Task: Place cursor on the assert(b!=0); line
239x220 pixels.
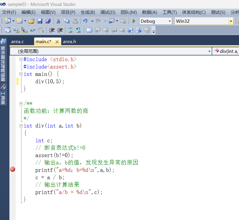Action: point(54,155)
